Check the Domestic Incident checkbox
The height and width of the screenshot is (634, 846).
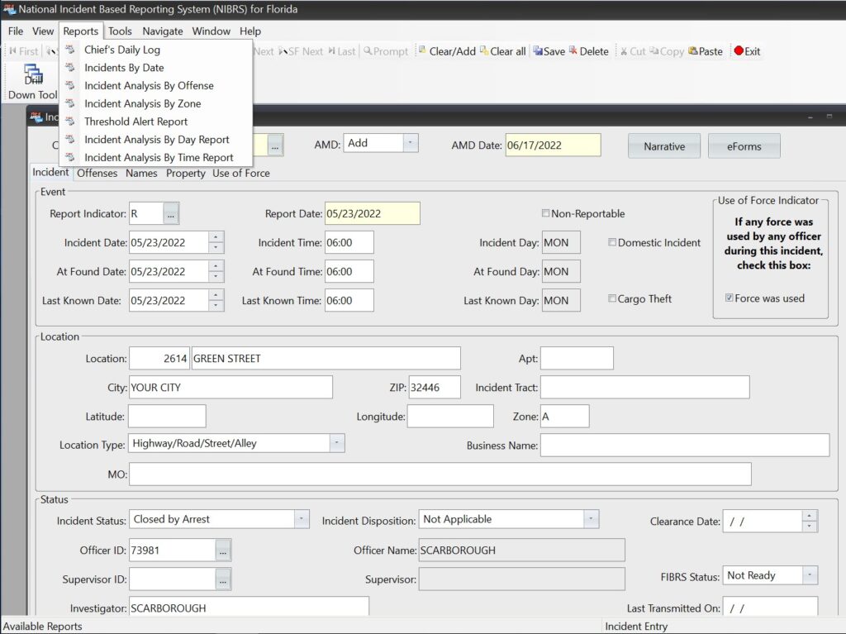click(612, 243)
